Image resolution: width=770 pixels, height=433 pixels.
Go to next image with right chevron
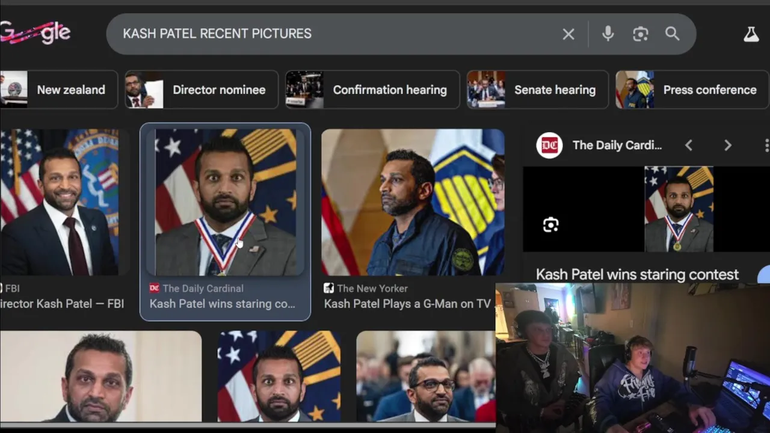point(727,145)
